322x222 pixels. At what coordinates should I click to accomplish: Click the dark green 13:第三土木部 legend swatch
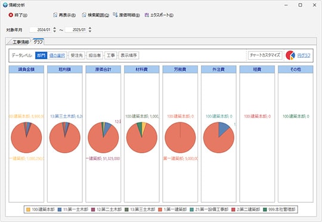coord(126,209)
